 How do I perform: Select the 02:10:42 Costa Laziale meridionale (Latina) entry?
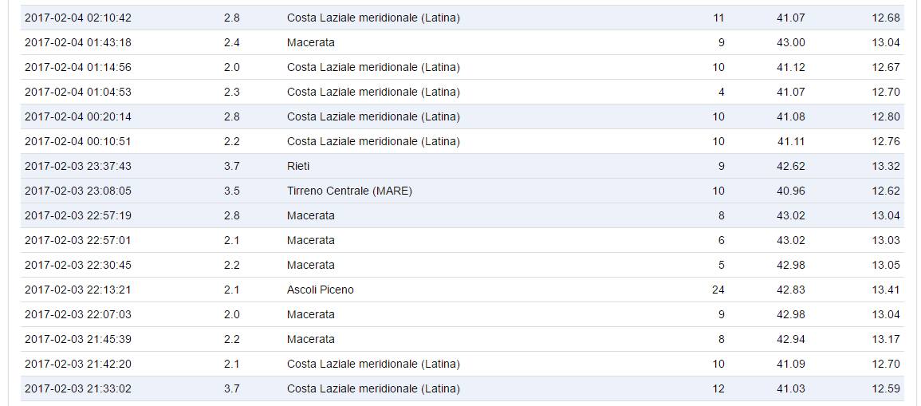pos(373,18)
